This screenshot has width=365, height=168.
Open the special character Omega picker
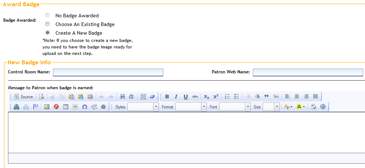pos(85,107)
